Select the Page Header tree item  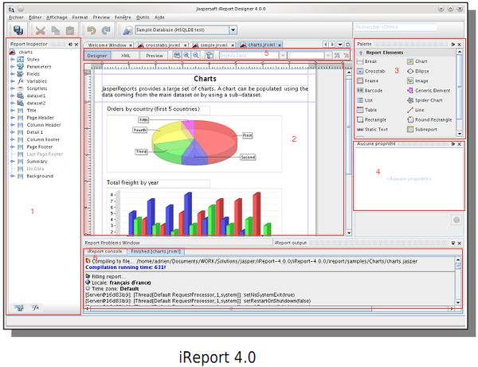[41, 118]
